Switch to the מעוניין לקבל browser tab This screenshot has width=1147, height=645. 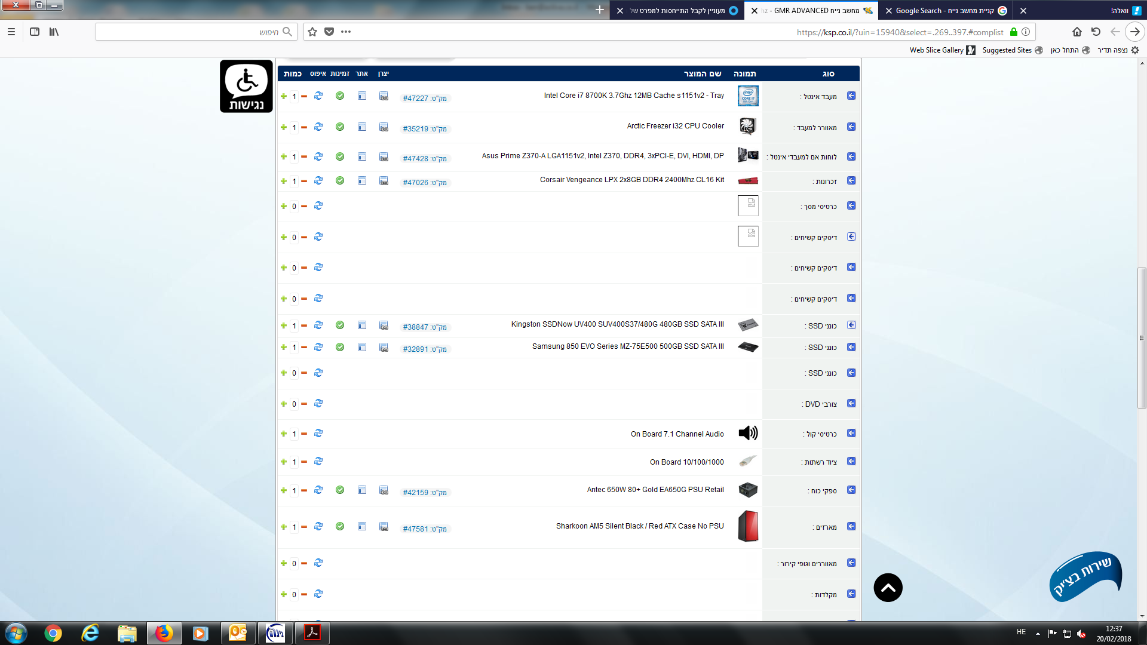676,10
